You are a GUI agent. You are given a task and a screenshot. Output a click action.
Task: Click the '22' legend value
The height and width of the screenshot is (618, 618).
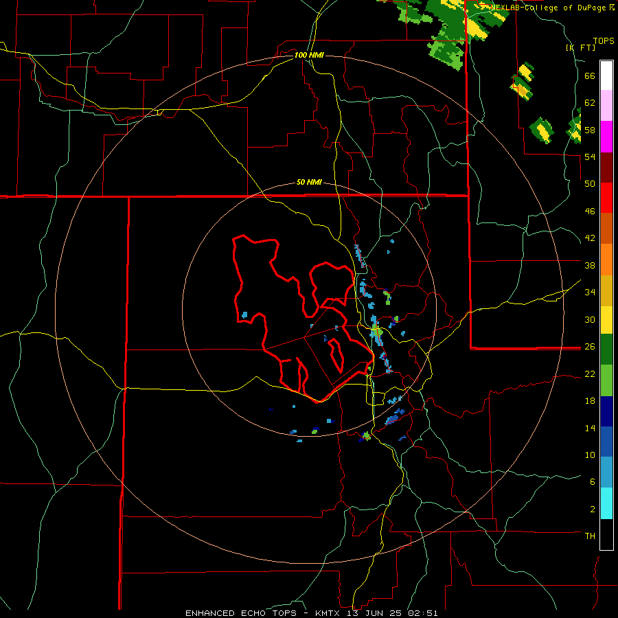pos(590,374)
